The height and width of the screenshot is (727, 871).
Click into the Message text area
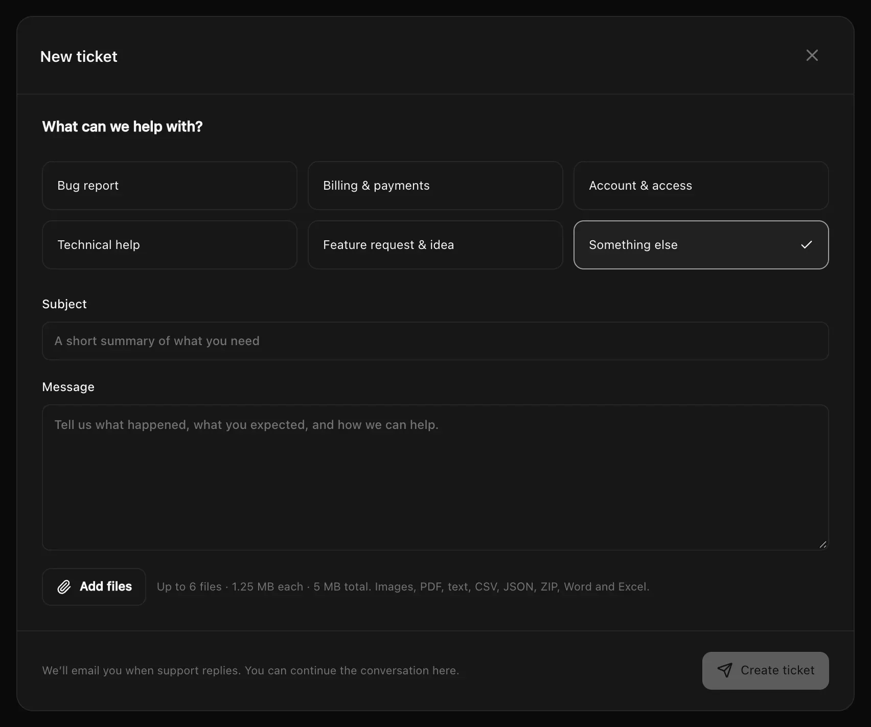pos(435,478)
